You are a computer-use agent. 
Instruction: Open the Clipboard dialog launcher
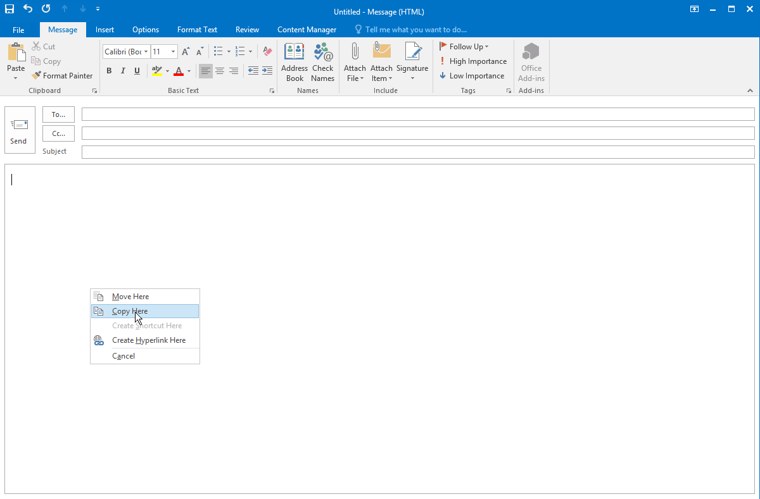point(95,91)
